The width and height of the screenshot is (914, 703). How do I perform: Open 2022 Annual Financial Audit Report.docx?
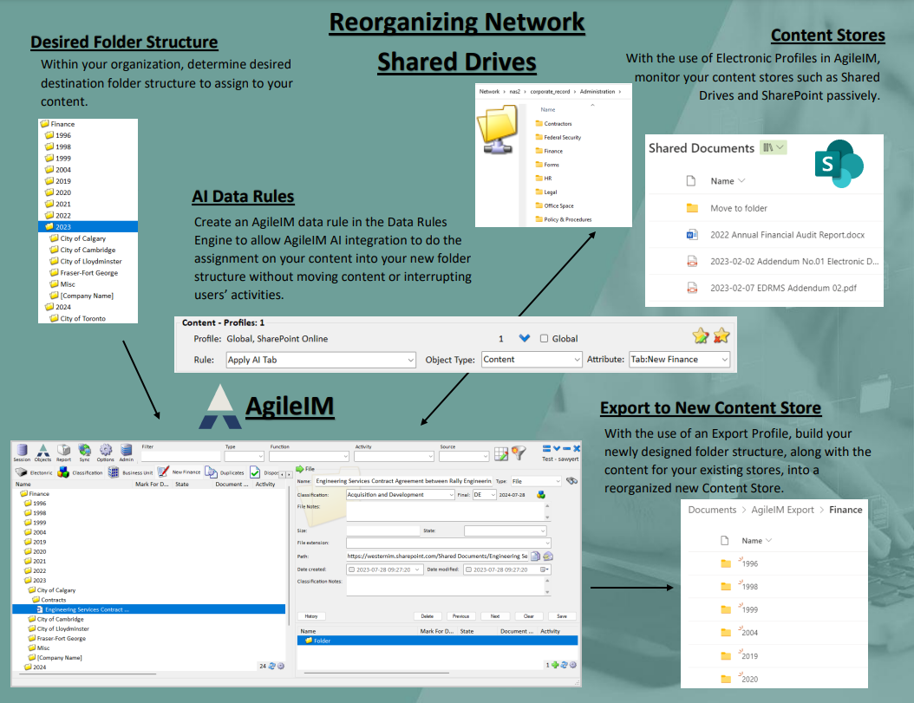787,235
